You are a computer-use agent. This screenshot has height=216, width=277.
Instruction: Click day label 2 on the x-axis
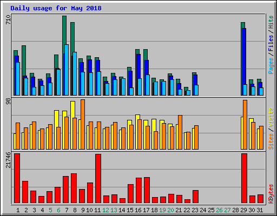click(x=26, y=210)
